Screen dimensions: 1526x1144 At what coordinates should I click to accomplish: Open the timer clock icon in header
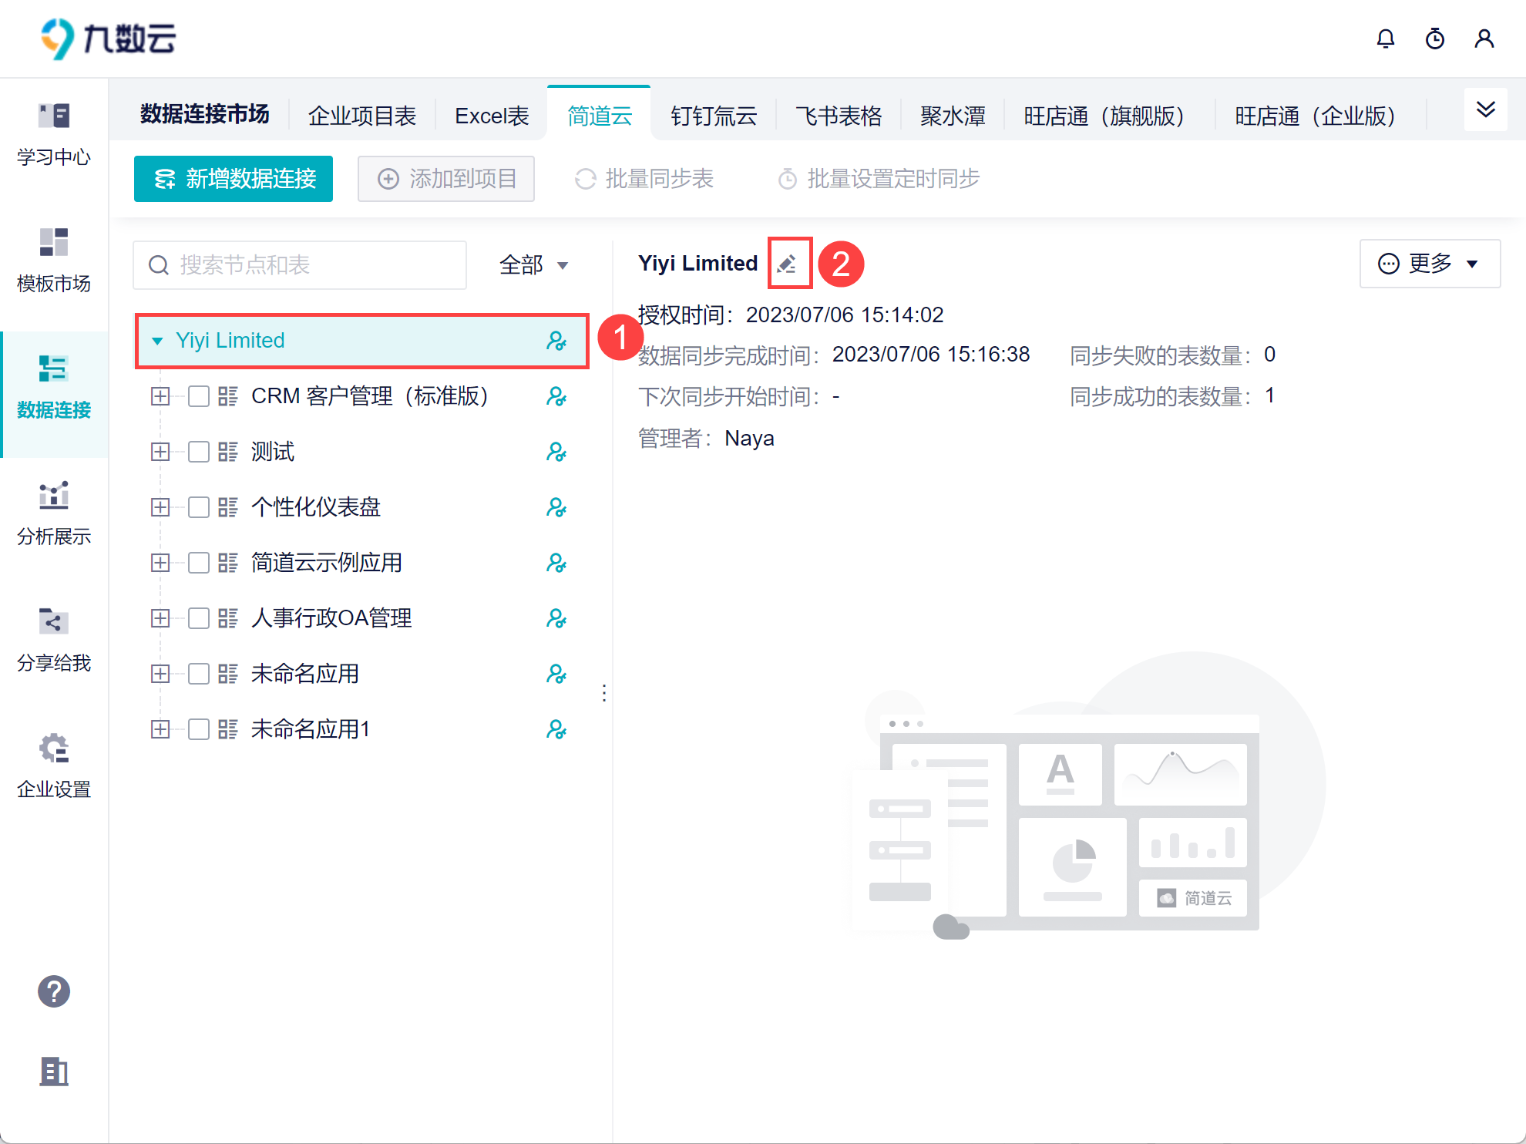(x=1434, y=39)
